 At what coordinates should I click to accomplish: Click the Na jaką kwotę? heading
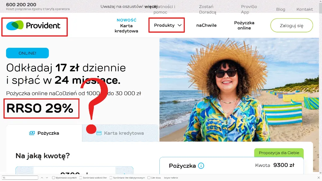43,156
